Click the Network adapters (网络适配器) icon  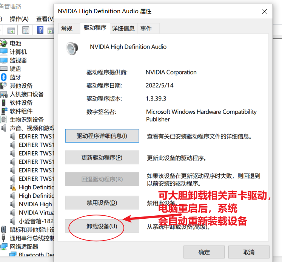tap(4, 247)
